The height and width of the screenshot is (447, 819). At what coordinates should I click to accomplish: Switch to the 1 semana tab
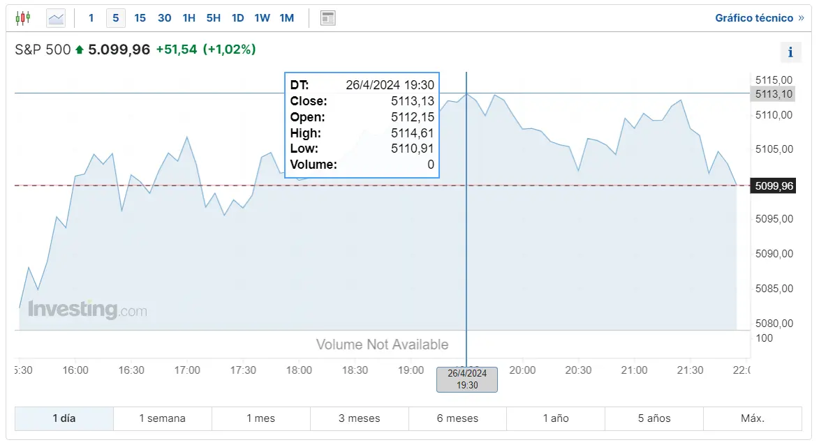point(162,418)
